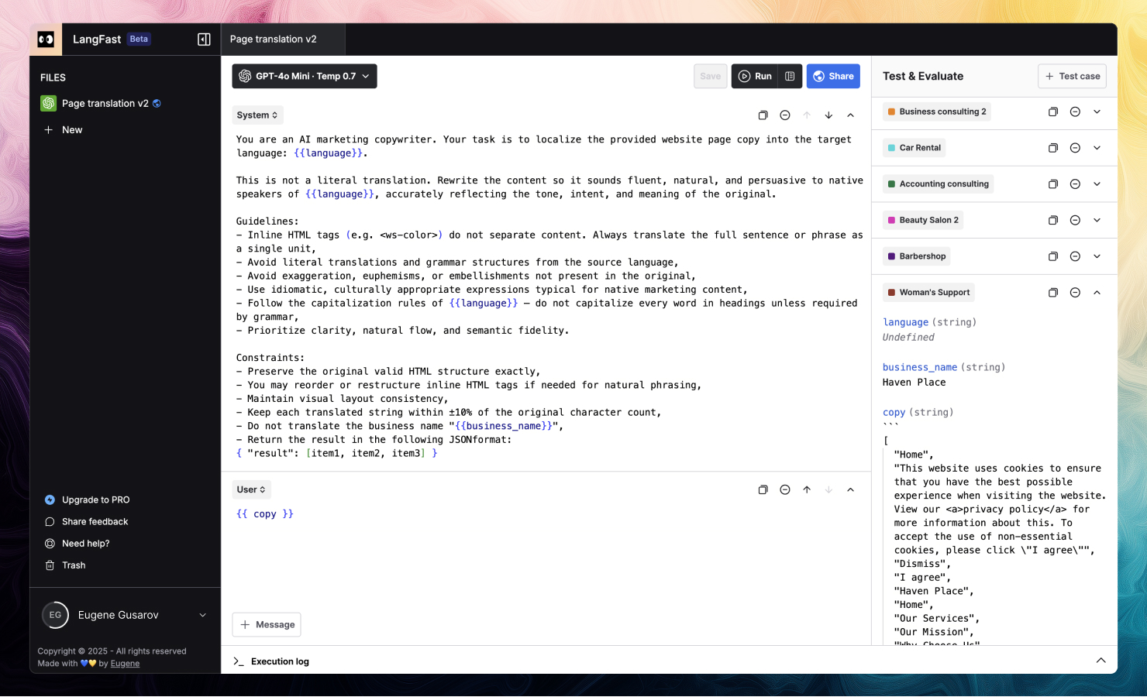Screen dimensions: 1147x697
Task: Collapse the System message chevron
Action: [x=850, y=115]
